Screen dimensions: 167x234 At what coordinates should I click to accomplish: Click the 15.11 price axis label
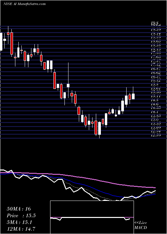(x=156, y=96)
